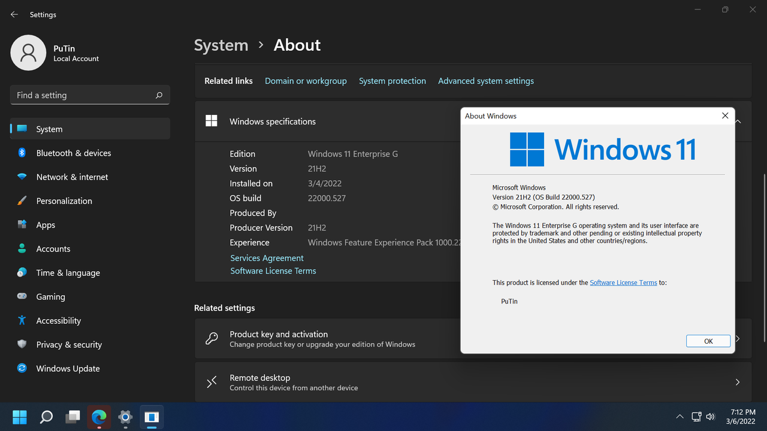Click the Microsoft Corporation copyright line
The width and height of the screenshot is (767, 431).
point(555,207)
